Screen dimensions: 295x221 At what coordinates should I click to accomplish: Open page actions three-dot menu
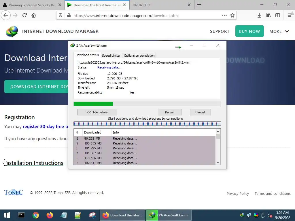(x=224, y=16)
